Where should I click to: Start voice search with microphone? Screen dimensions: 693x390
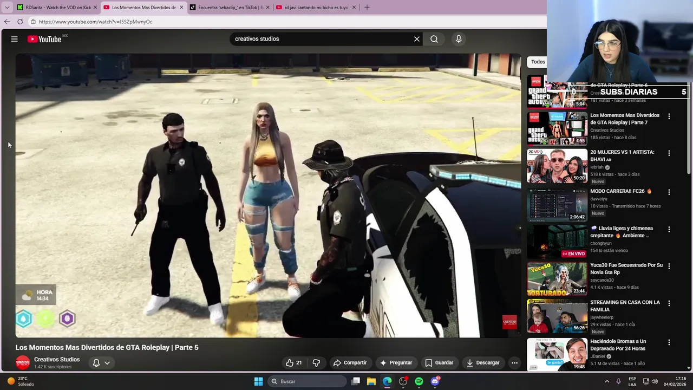[x=459, y=39]
